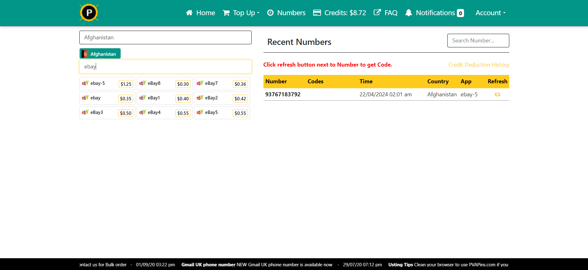Click the Usting Tips ticker headline

[400, 265]
